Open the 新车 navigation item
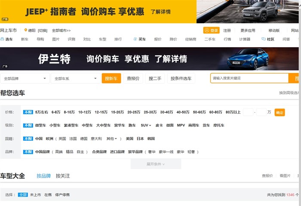301x206 pixels. [25, 39]
